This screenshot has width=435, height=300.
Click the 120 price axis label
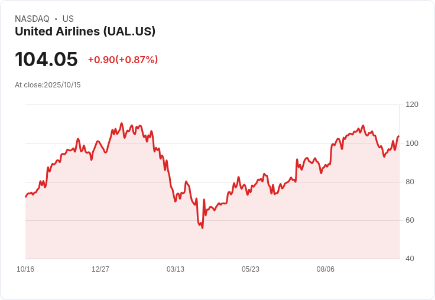coord(412,105)
